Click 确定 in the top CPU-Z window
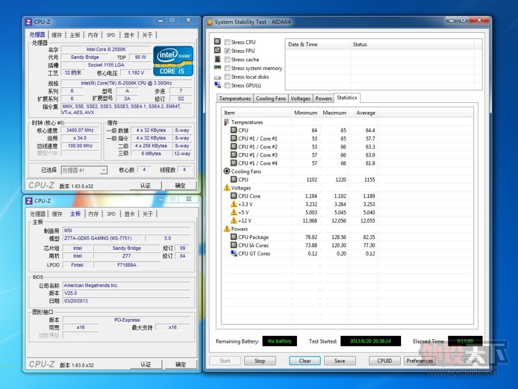This screenshot has height=389, width=518. pyautogui.click(x=180, y=185)
